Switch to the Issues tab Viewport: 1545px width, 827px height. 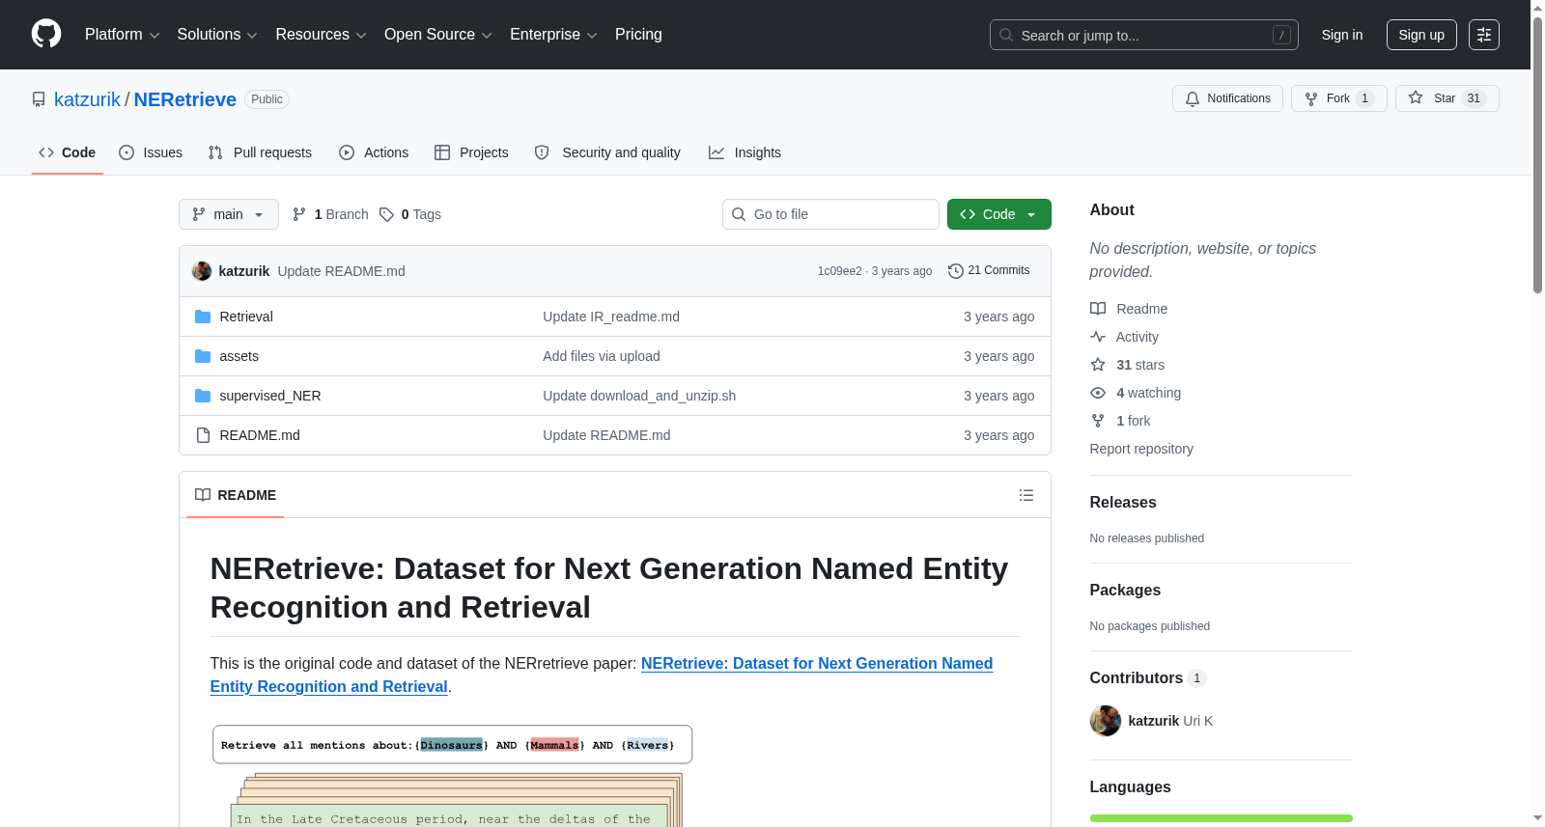pos(151,152)
